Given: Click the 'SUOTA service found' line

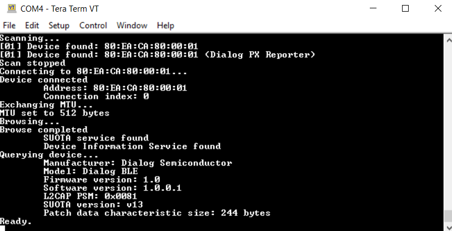Looking at the screenshot, I should (x=96, y=138).
